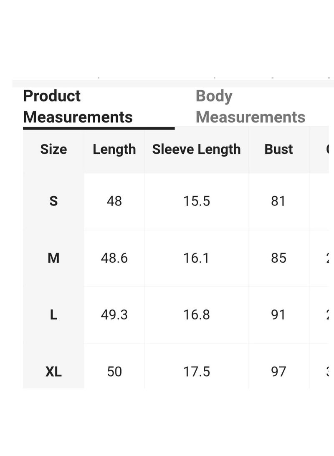This screenshot has width=334, height=456.
Task: Select the bust value 81
Action: click(278, 201)
